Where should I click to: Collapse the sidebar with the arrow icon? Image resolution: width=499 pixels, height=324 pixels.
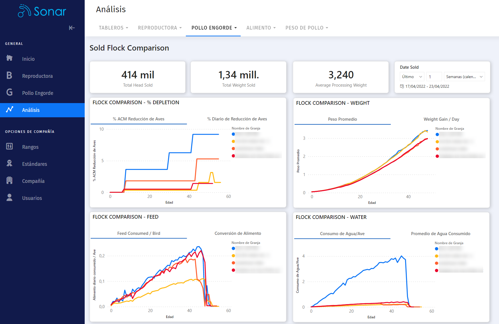72,28
